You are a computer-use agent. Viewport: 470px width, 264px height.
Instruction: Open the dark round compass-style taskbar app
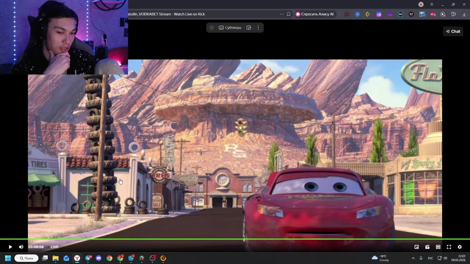(142, 258)
